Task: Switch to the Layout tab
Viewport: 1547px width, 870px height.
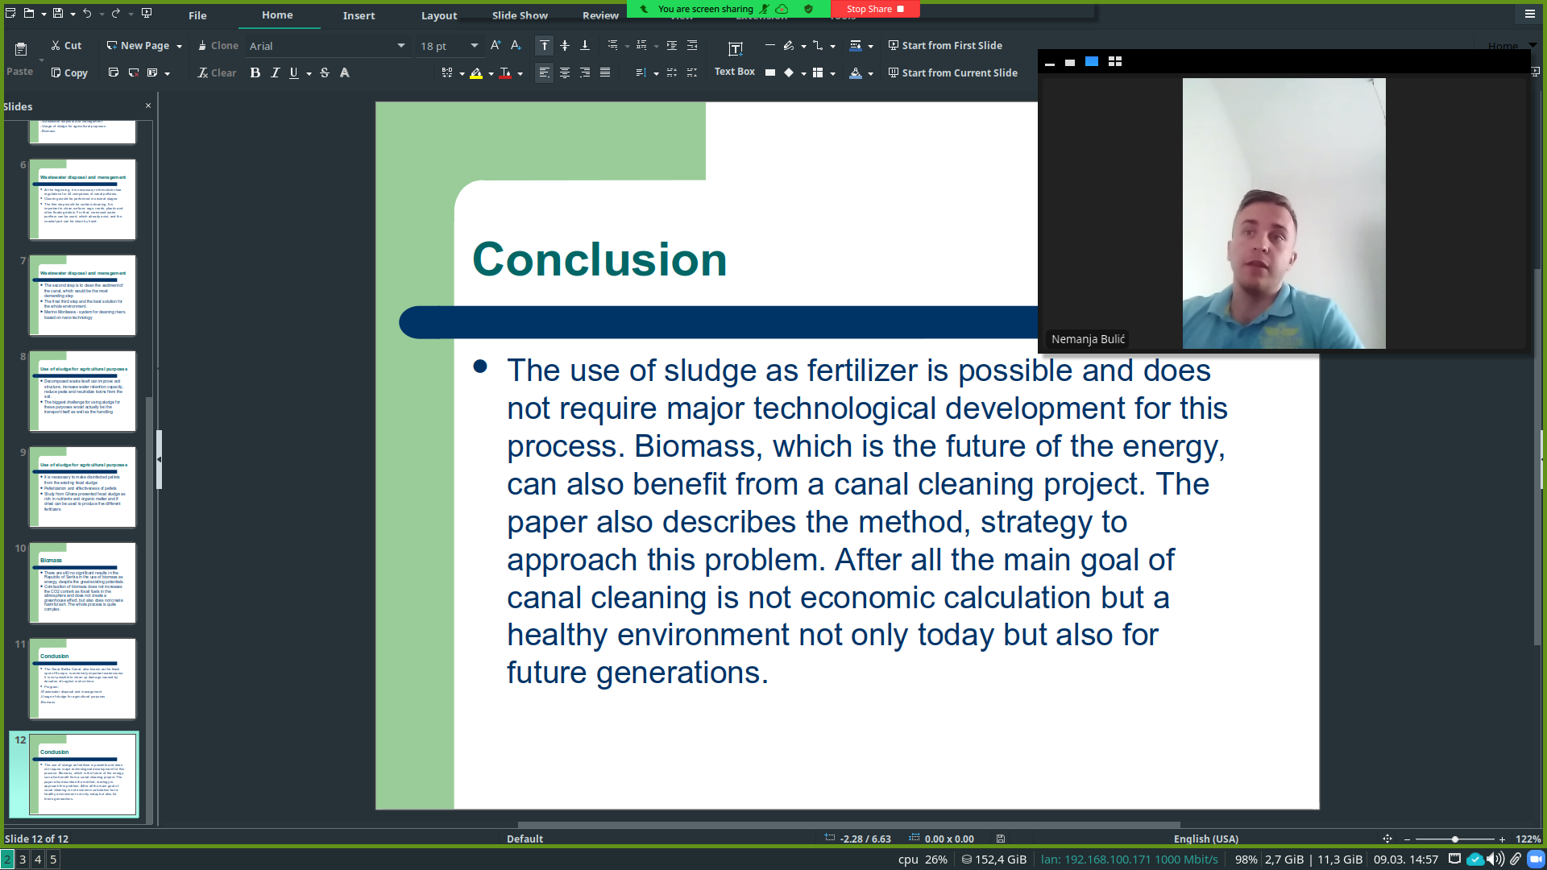Action: click(x=439, y=15)
